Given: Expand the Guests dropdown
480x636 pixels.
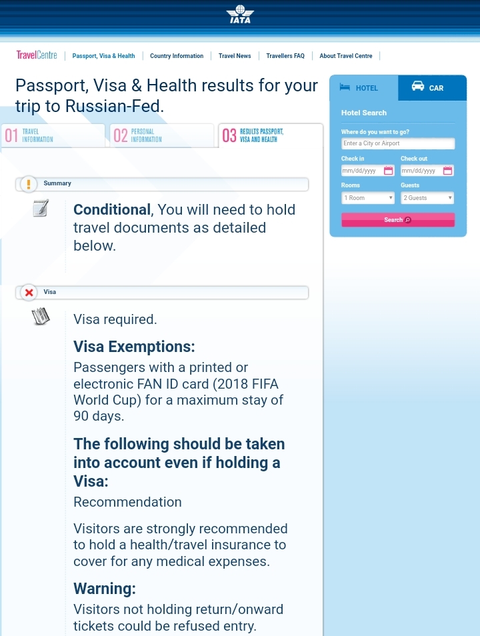Looking at the screenshot, I should tap(427, 198).
